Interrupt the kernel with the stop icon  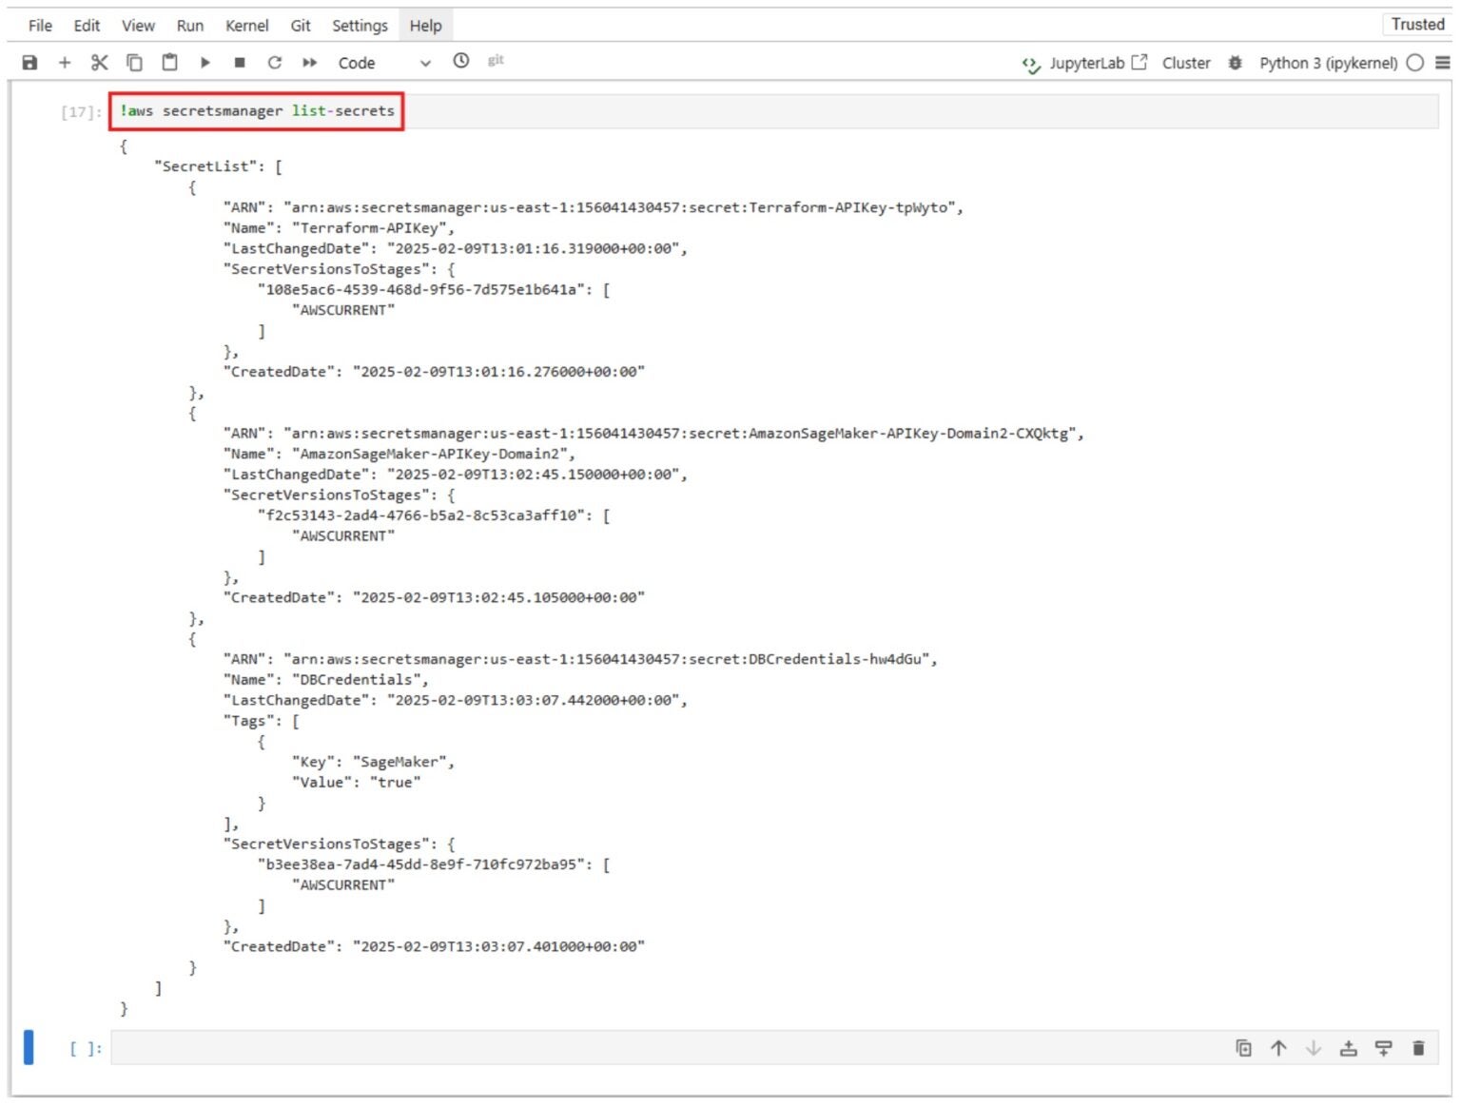tap(239, 62)
